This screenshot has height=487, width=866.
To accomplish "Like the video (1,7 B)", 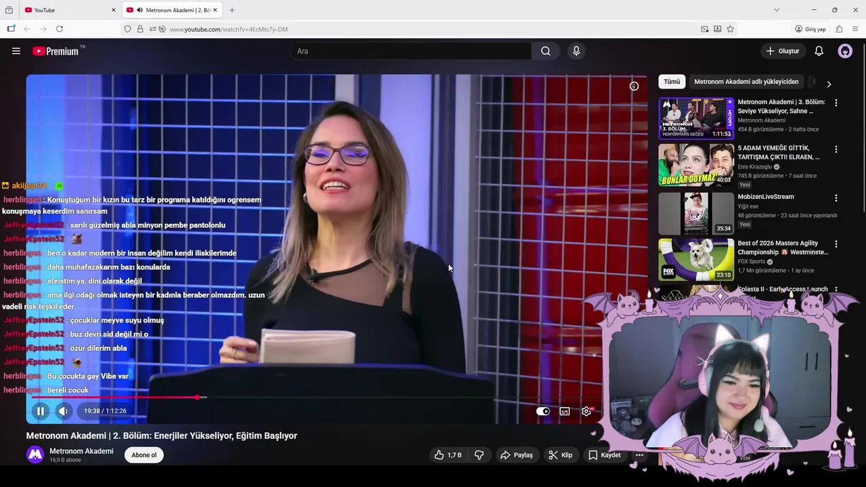I will tap(448, 455).
